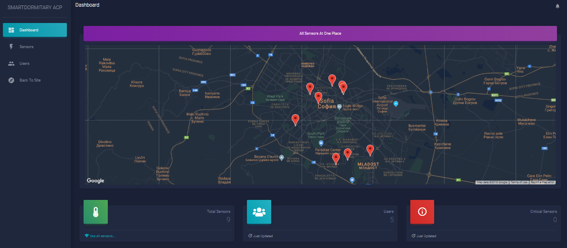Click the Sofia International Airport plane icon
The image size is (567, 248).
[396, 103]
